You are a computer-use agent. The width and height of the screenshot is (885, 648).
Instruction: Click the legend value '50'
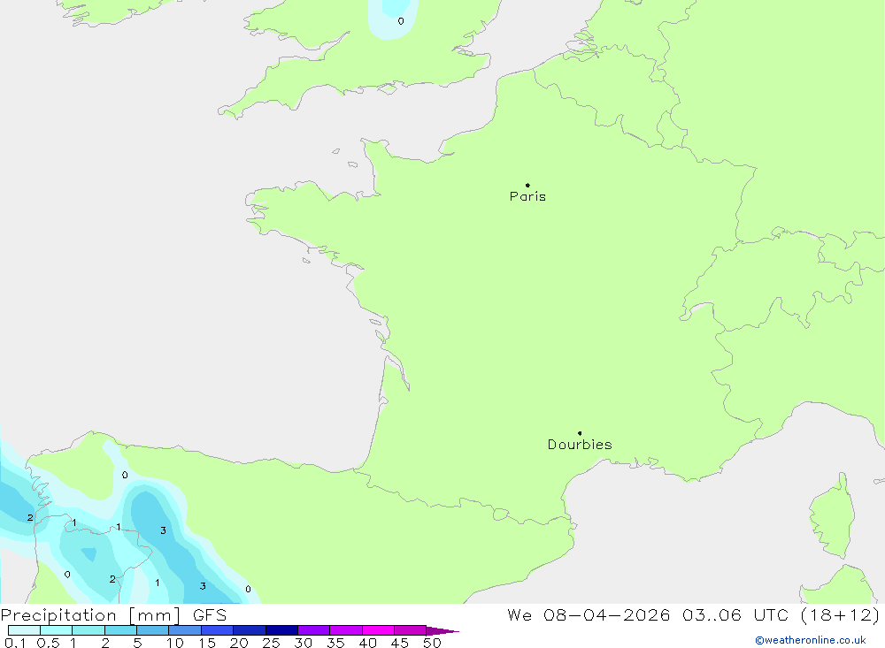[x=432, y=643]
